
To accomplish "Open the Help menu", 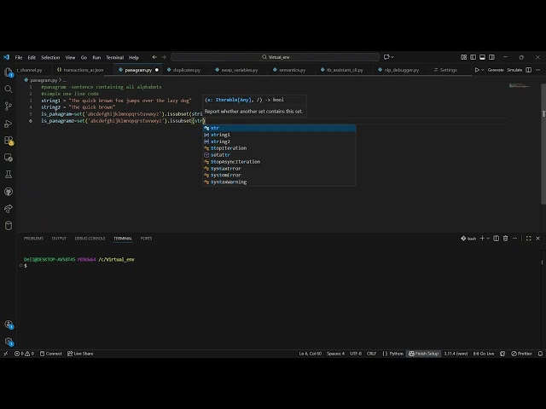I will pos(134,57).
